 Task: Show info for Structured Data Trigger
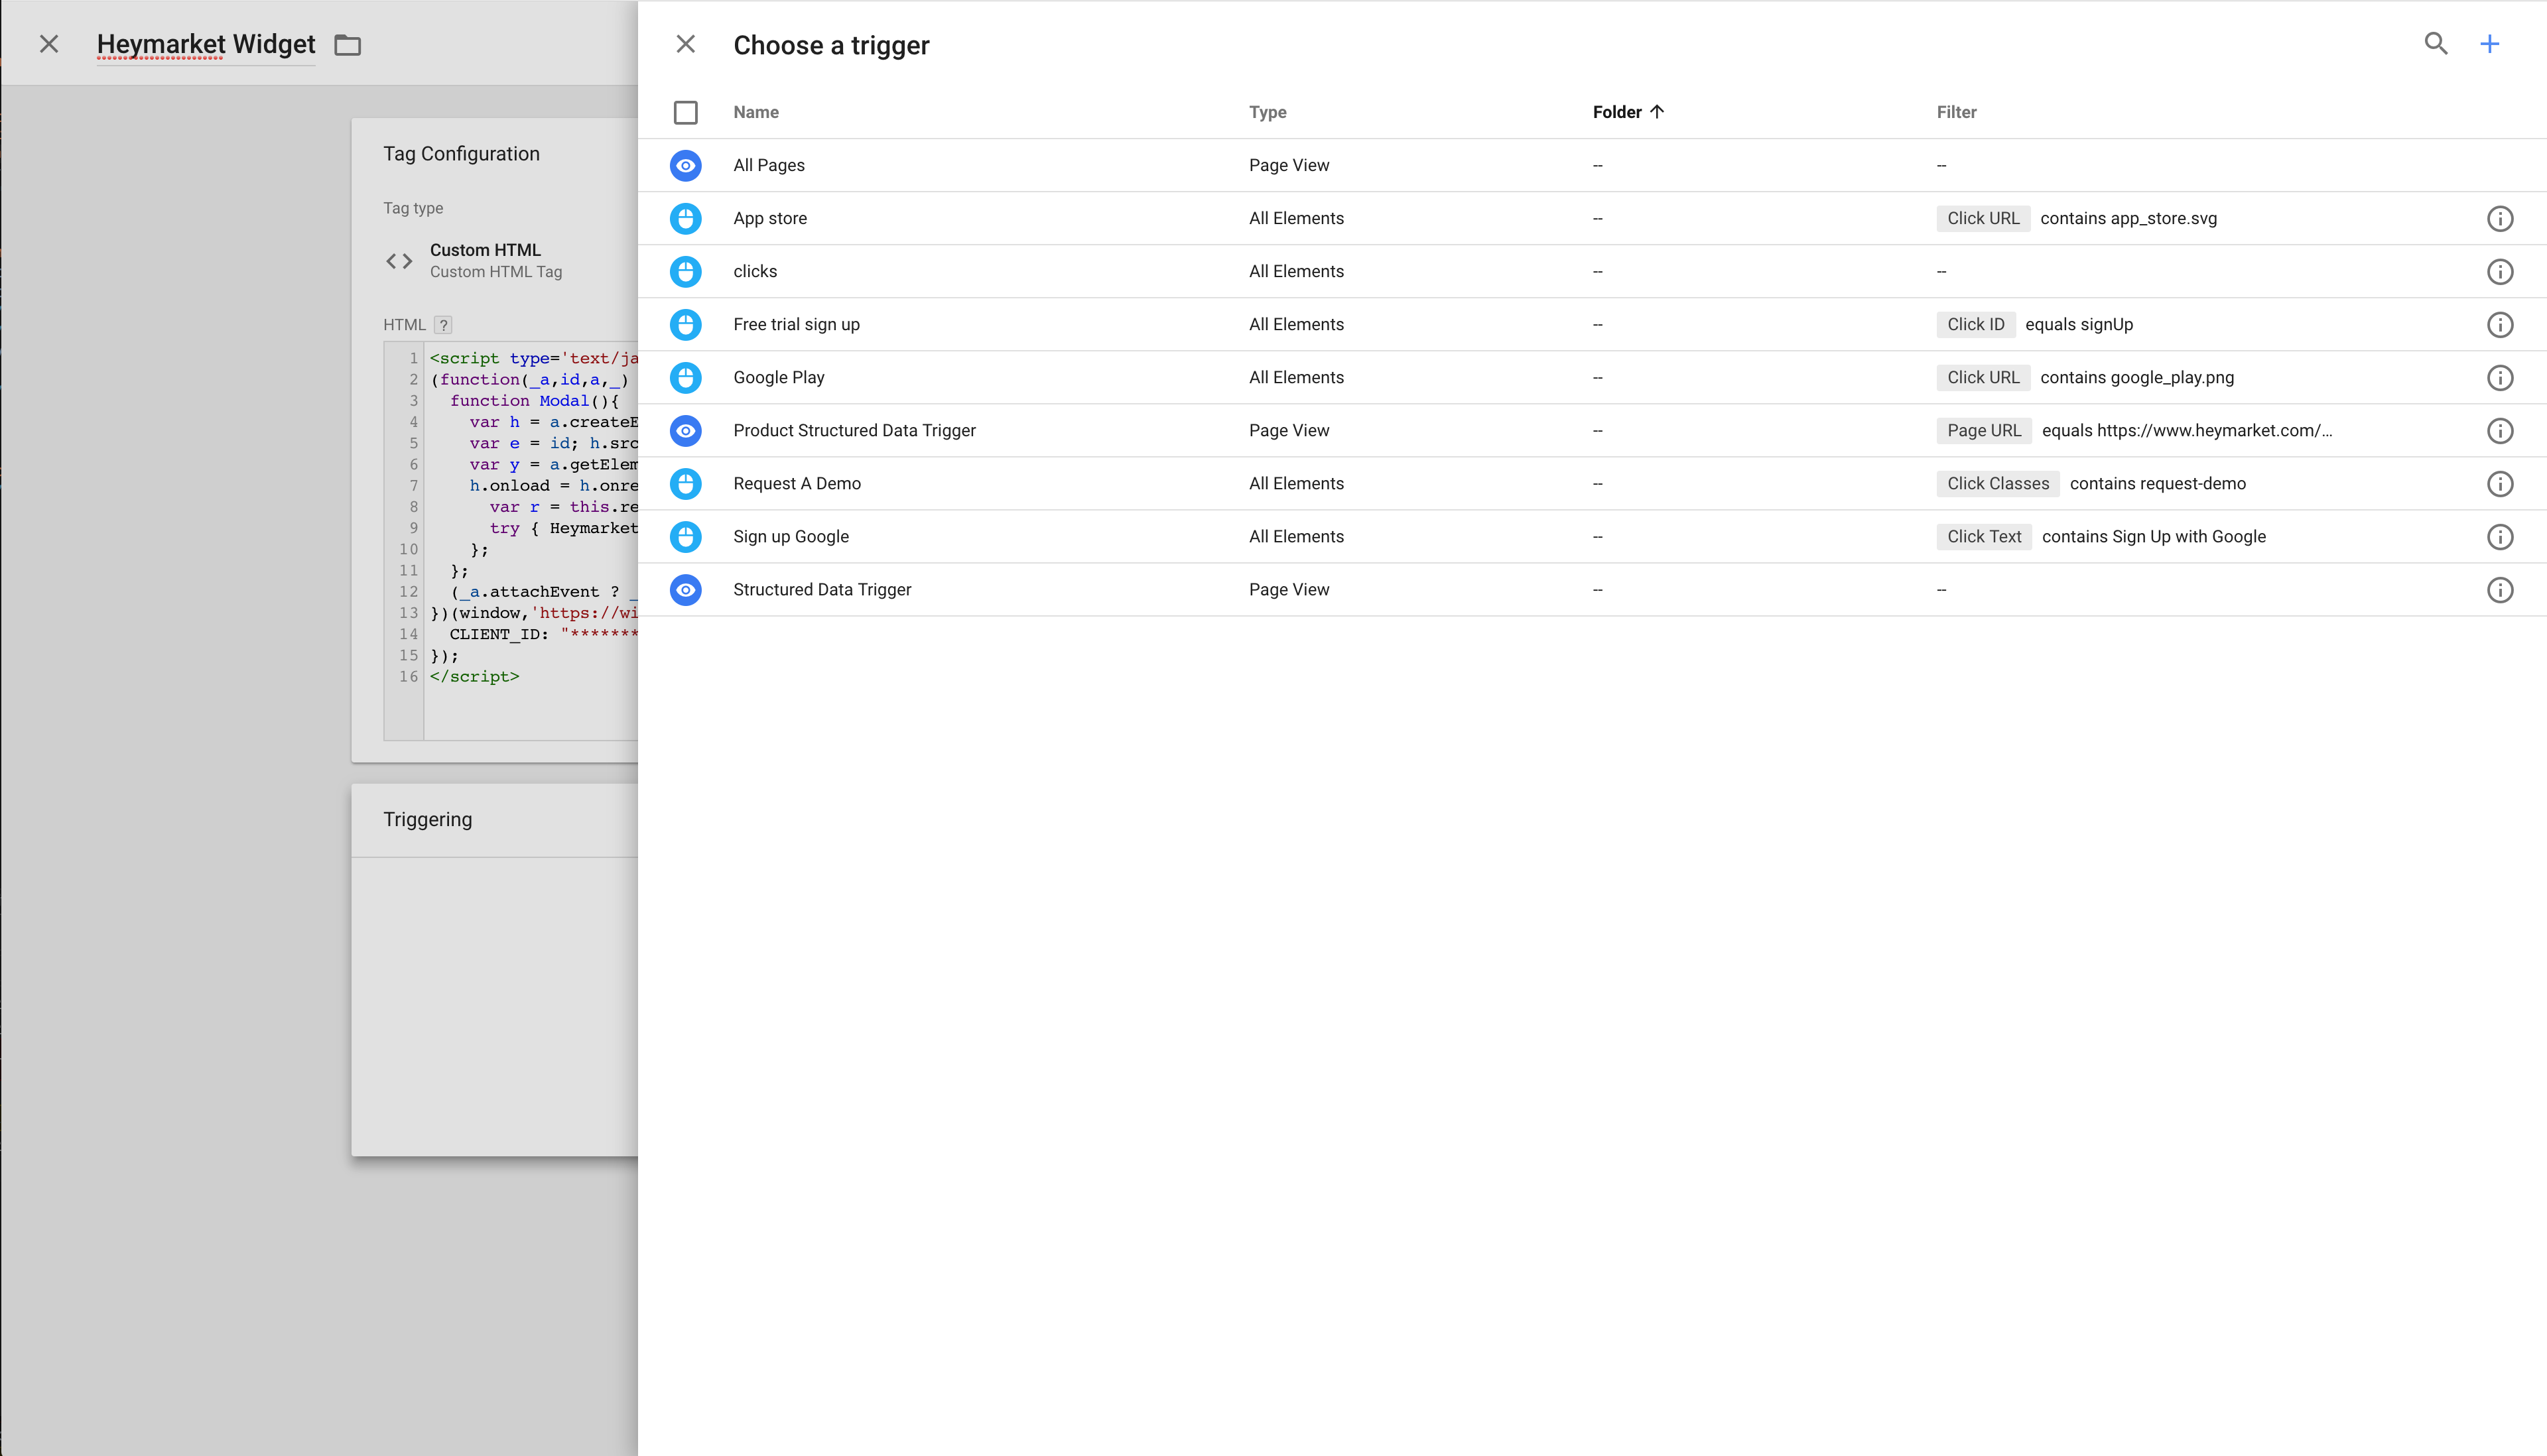pyautogui.click(x=2500, y=589)
